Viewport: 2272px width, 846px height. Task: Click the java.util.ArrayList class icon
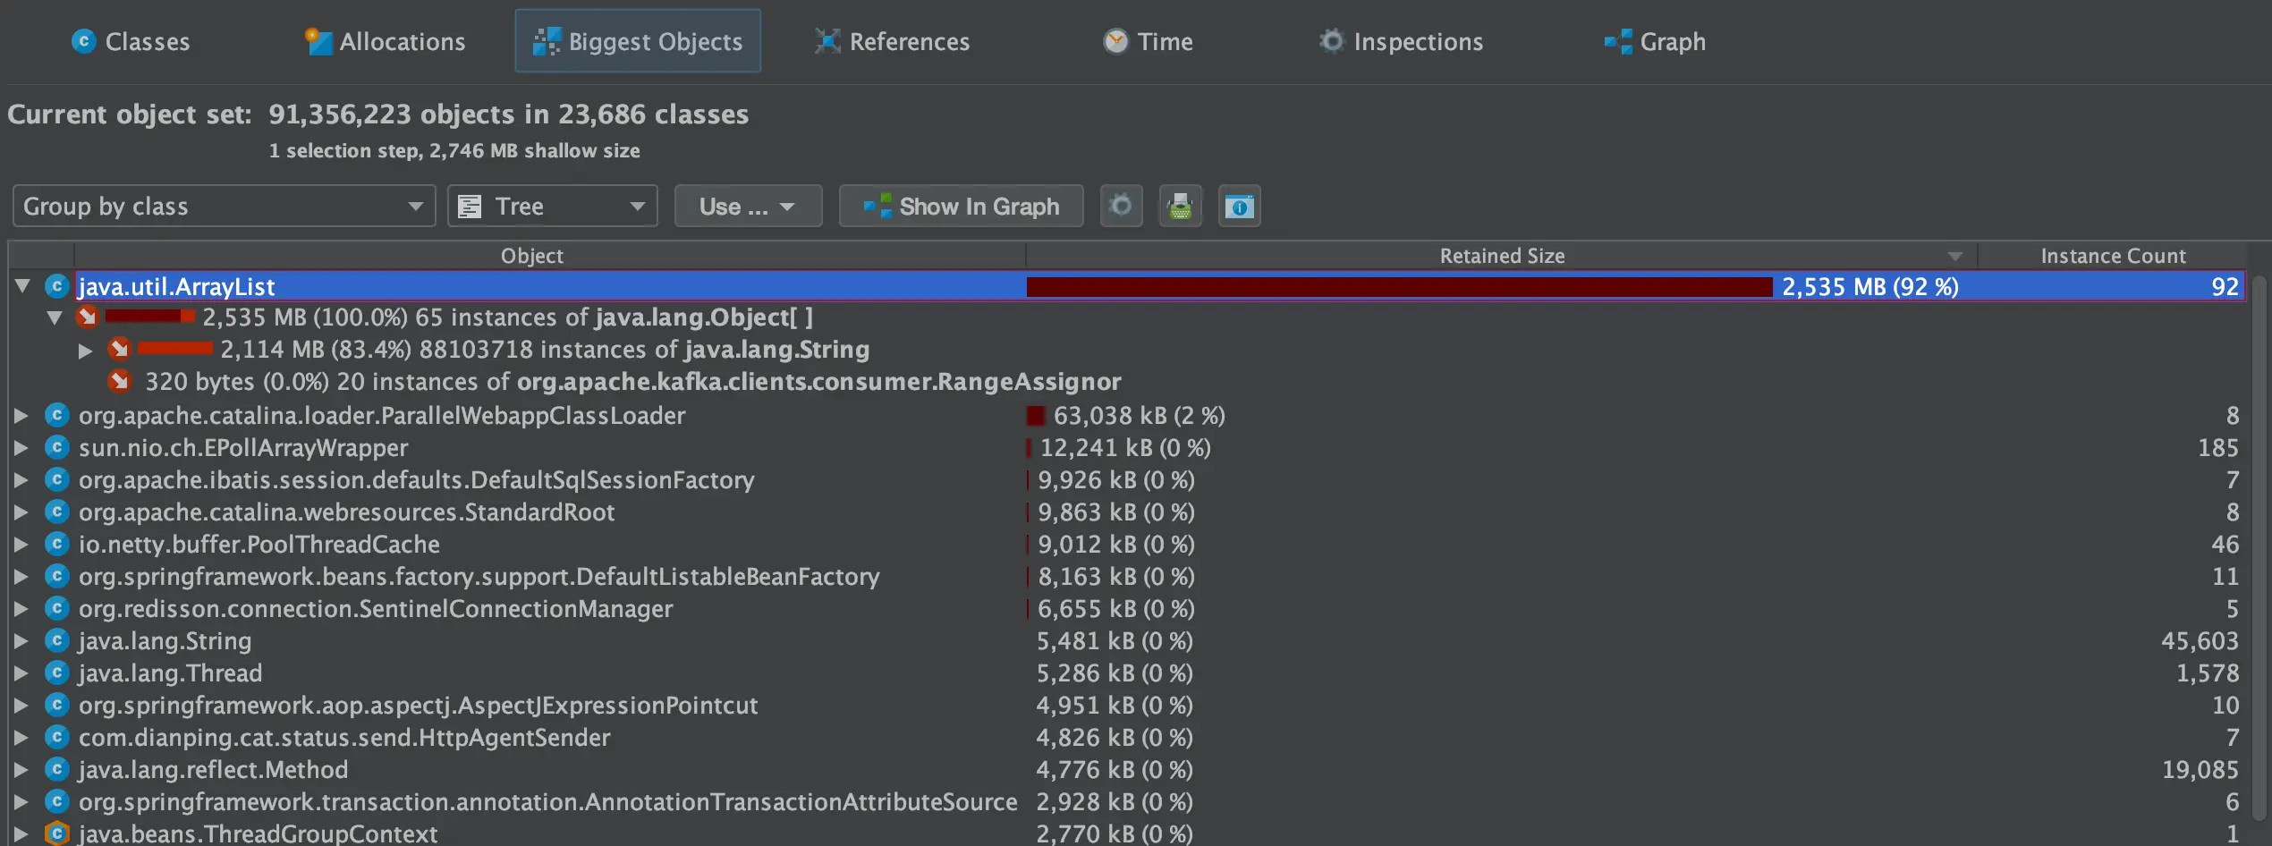tap(56, 286)
